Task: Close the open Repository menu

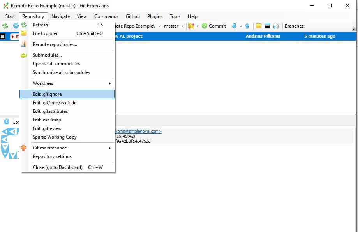Action: 33,16
